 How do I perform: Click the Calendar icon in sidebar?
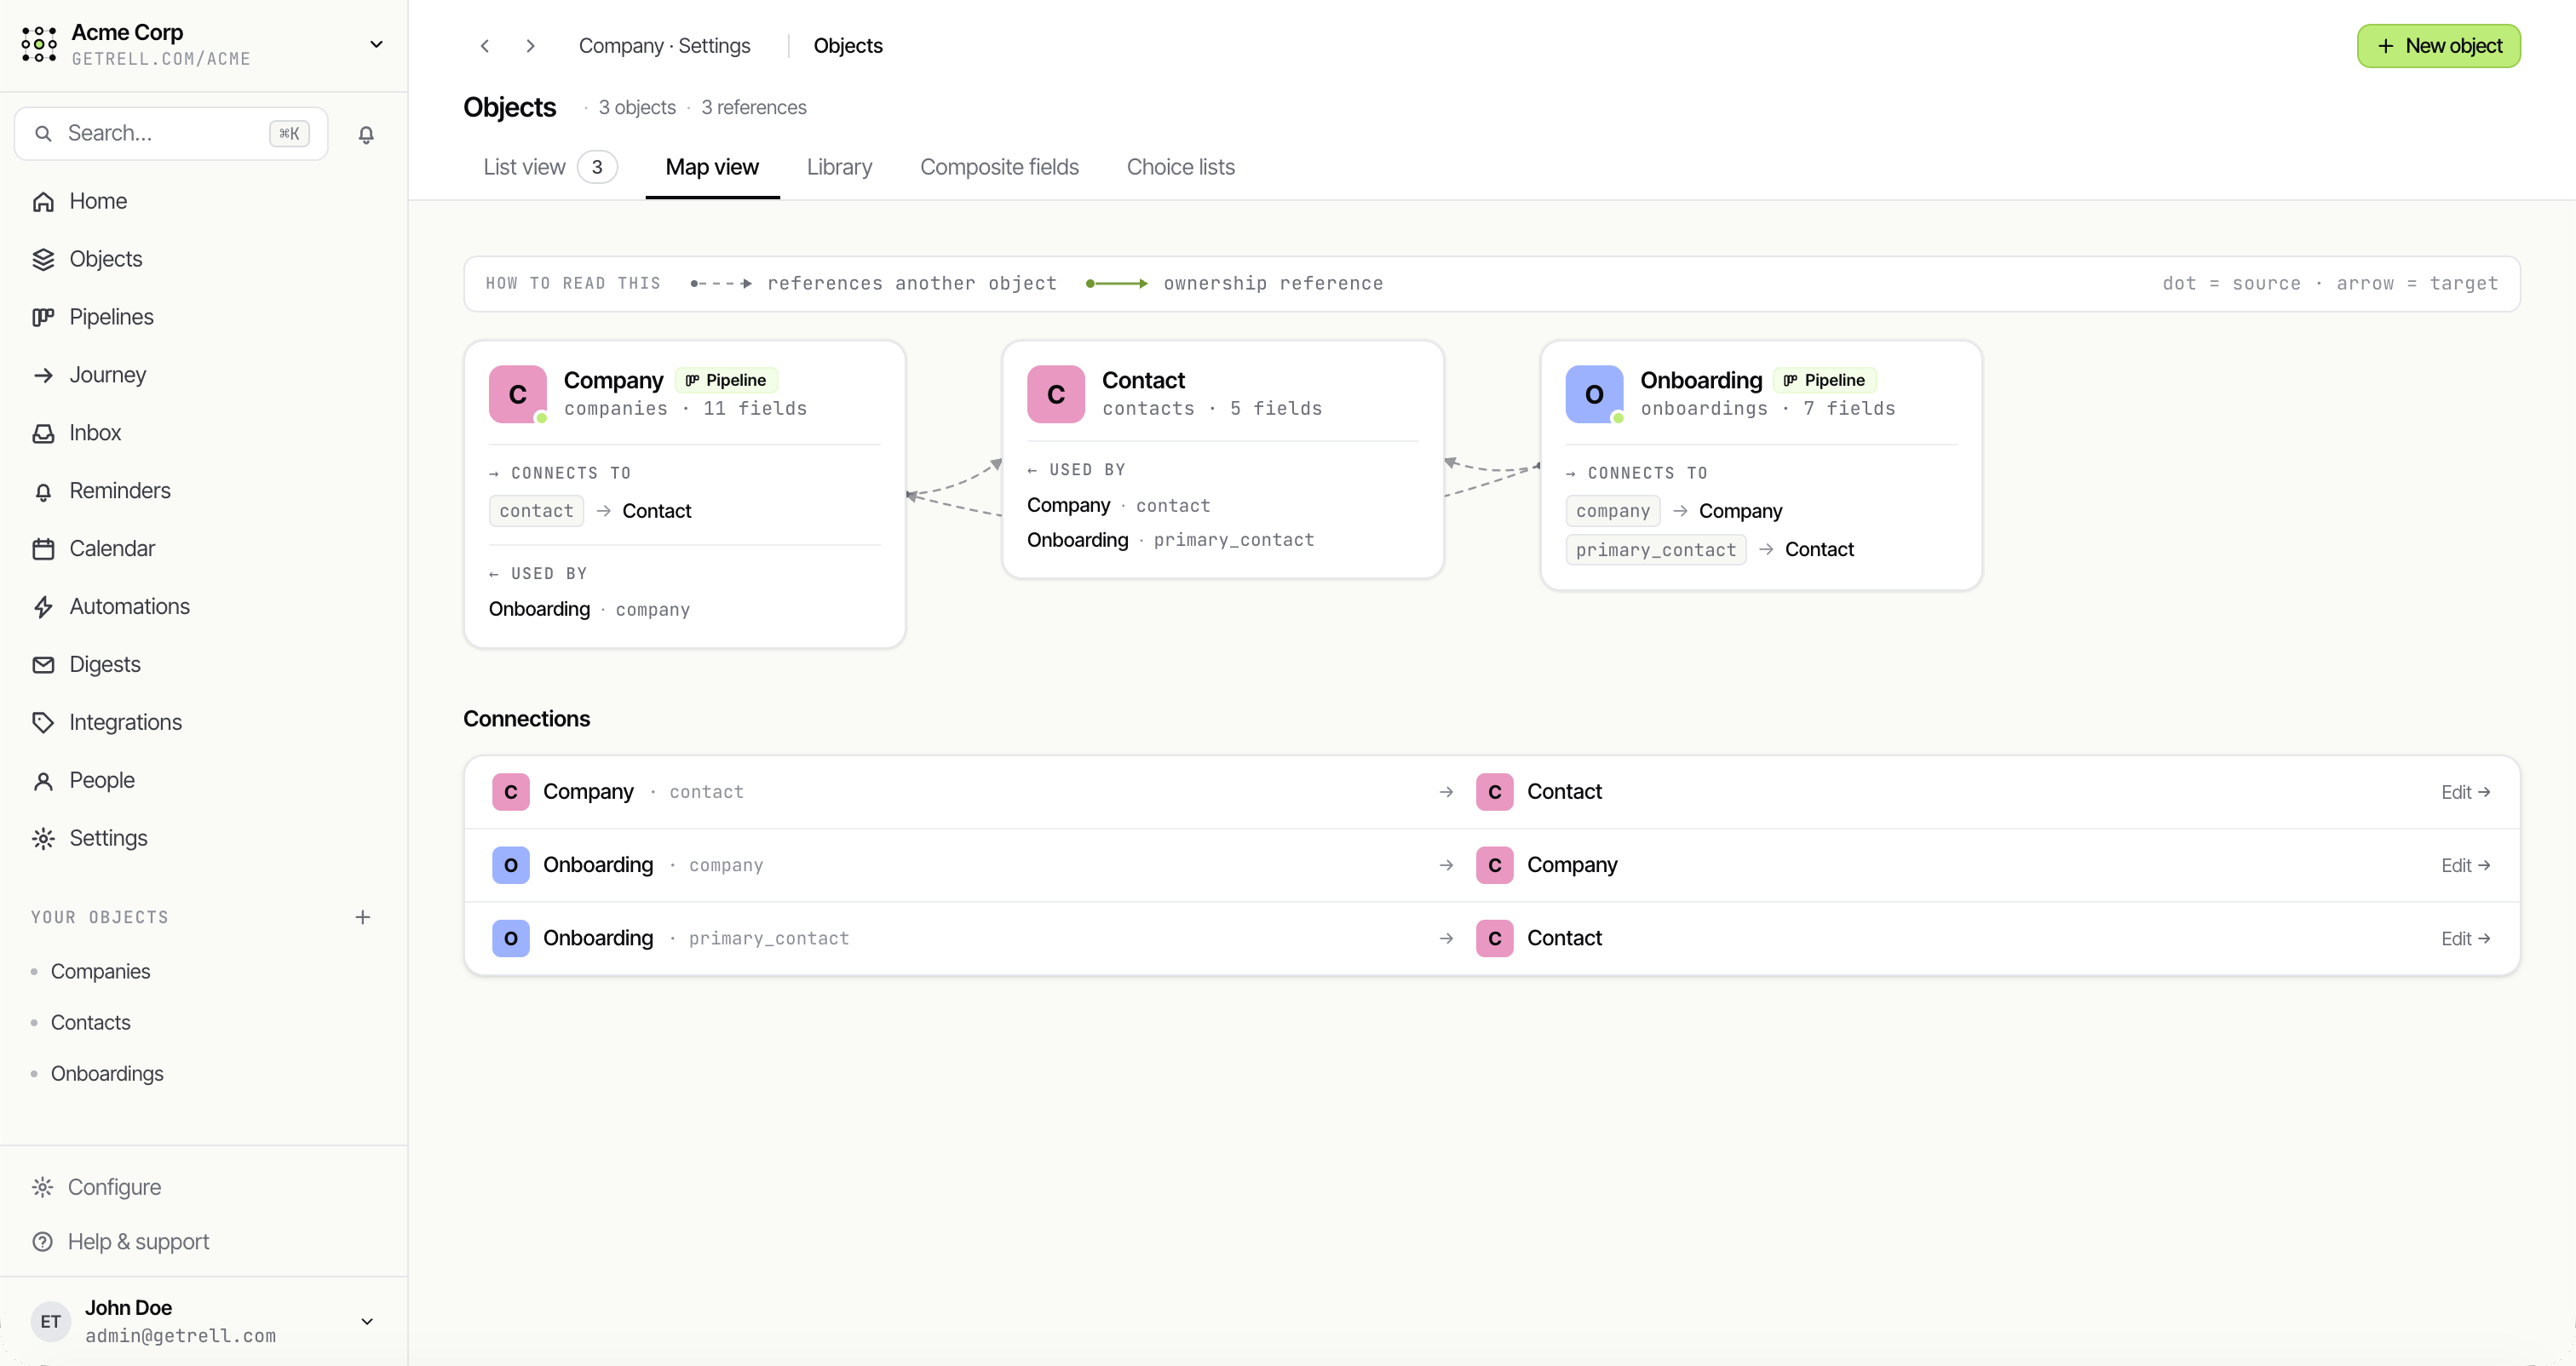click(x=43, y=549)
